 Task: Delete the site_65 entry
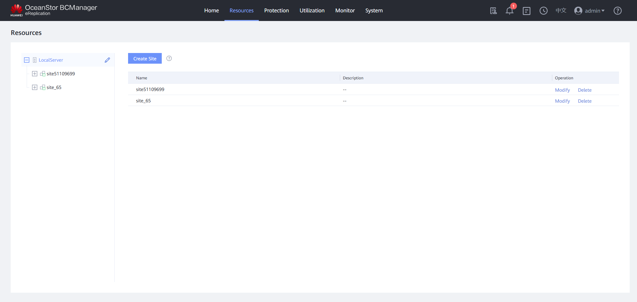pos(585,101)
